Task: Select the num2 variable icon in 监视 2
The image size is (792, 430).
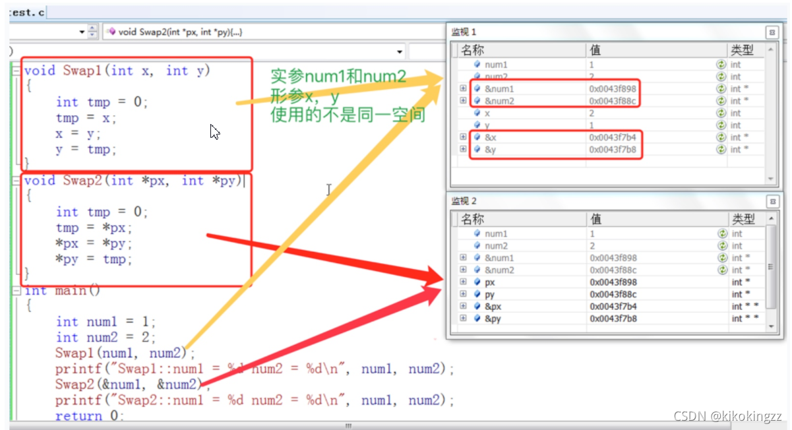Action: pyautogui.click(x=477, y=245)
